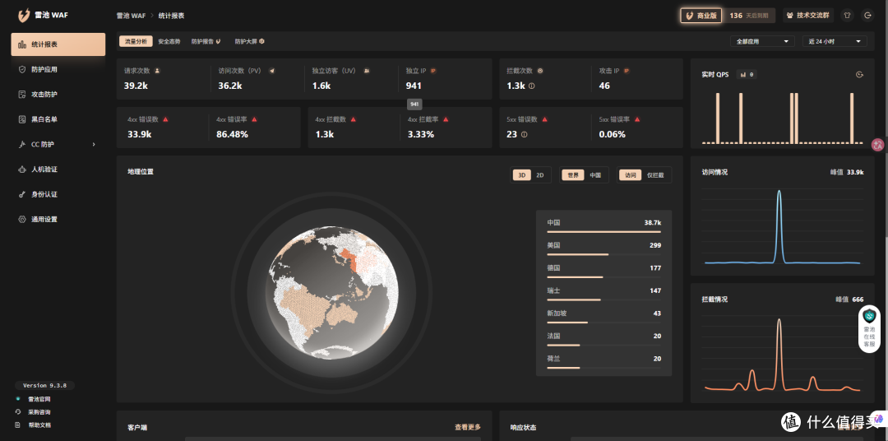The height and width of the screenshot is (441, 888).
Task: Click the icon beside 访问次数（PV）
Action: pos(272,71)
